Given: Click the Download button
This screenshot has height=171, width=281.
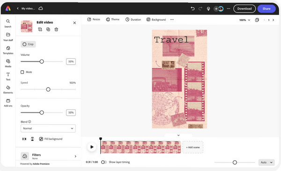Looking at the screenshot, I should [x=244, y=8].
